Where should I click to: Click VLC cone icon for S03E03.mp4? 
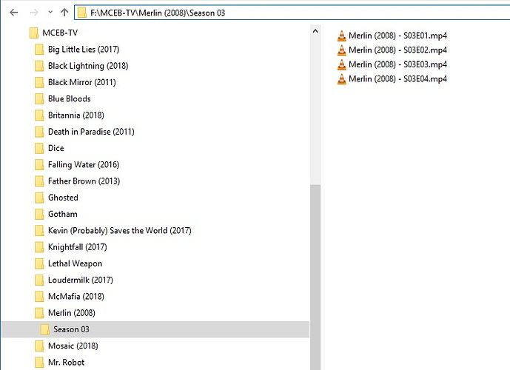coord(341,64)
